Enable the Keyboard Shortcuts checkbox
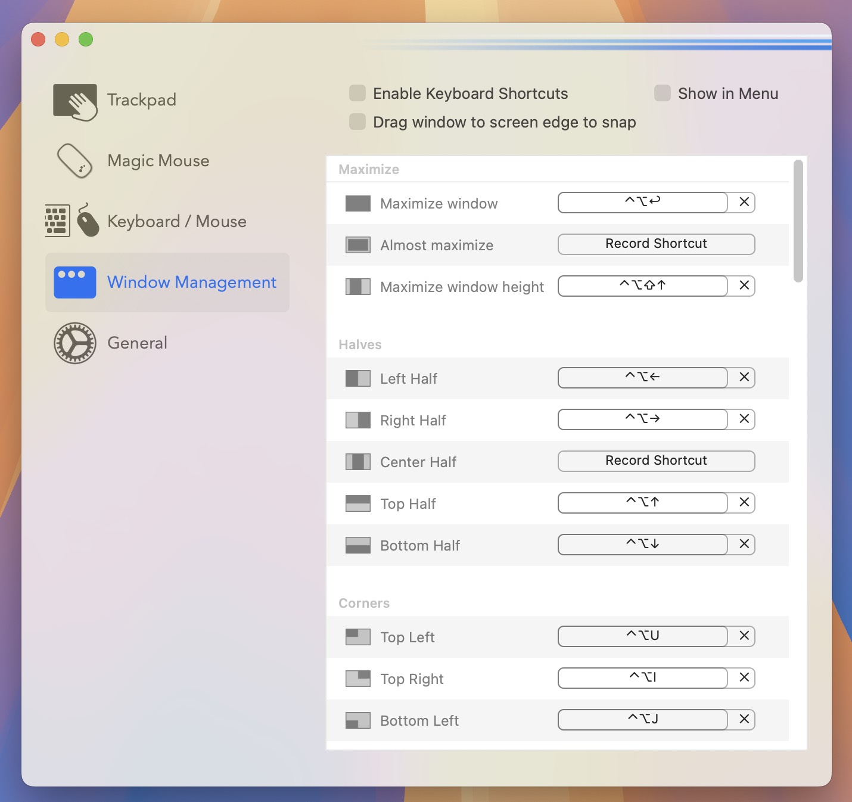 357,93
